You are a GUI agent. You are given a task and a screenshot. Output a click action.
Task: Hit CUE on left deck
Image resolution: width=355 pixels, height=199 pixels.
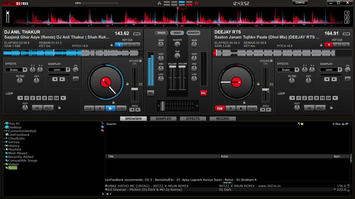[89, 109]
